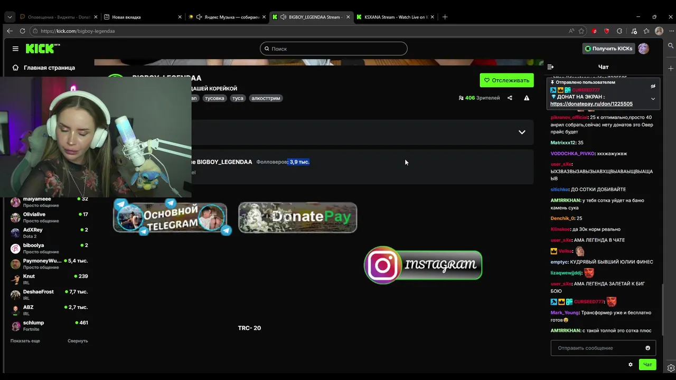This screenshot has width=676, height=380.
Task: Go back in browser
Action: tap(10, 31)
